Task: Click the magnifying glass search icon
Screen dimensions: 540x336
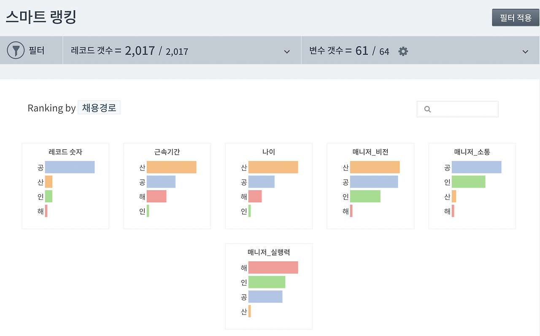Action: 427,109
